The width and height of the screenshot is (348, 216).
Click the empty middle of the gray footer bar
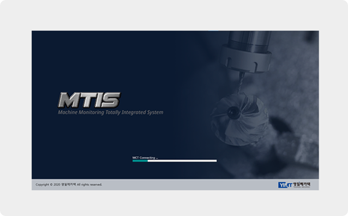click(x=189, y=185)
